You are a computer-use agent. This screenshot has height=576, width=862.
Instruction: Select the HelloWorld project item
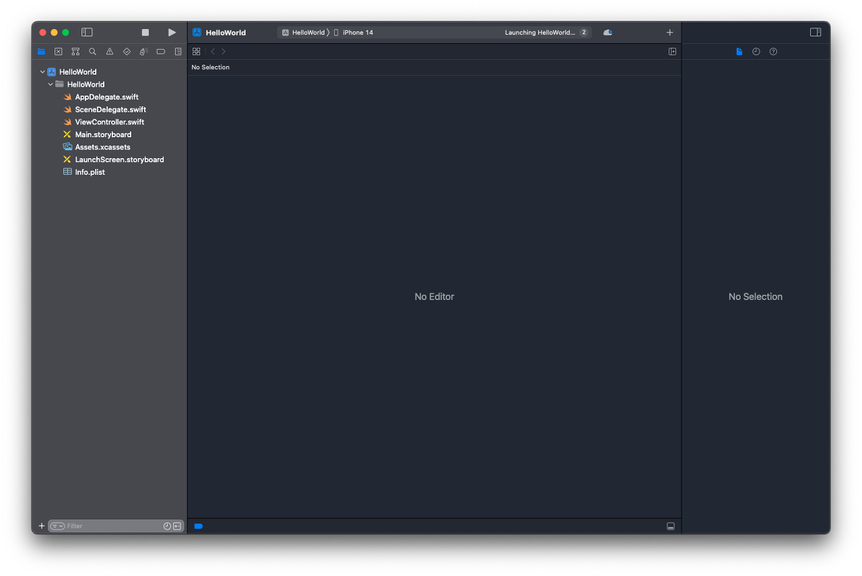(x=77, y=72)
